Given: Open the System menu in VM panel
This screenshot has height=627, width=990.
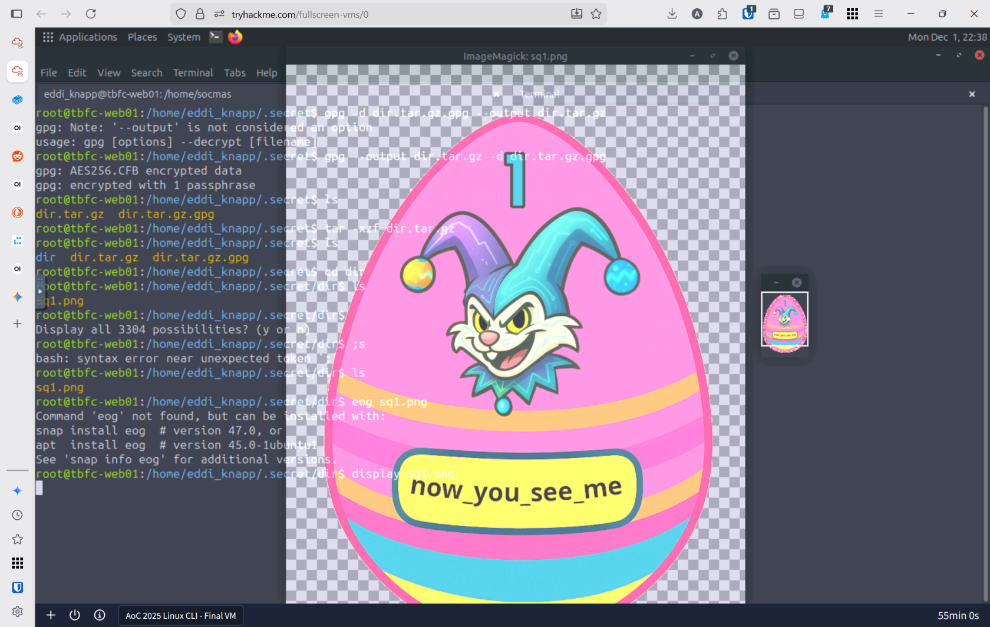Looking at the screenshot, I should tap(184, 37).
